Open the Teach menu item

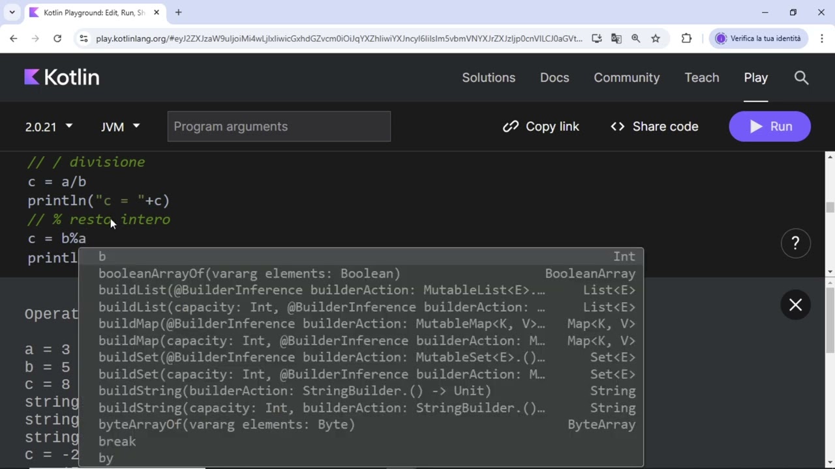tap(702, 78)
